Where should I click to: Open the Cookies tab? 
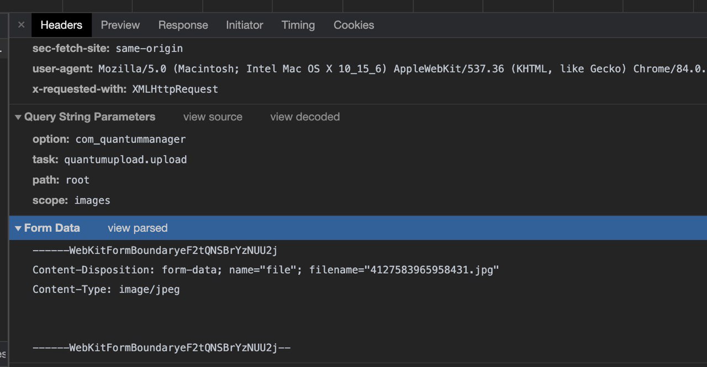click(x=353, y=25)
